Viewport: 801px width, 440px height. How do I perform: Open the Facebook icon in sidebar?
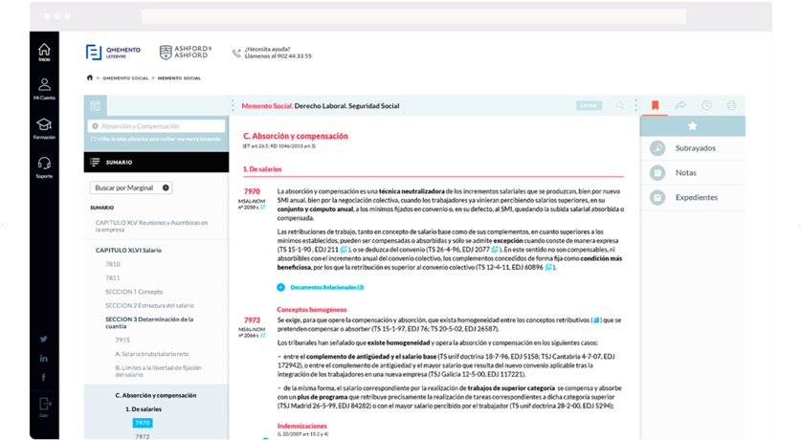point(44,378)
